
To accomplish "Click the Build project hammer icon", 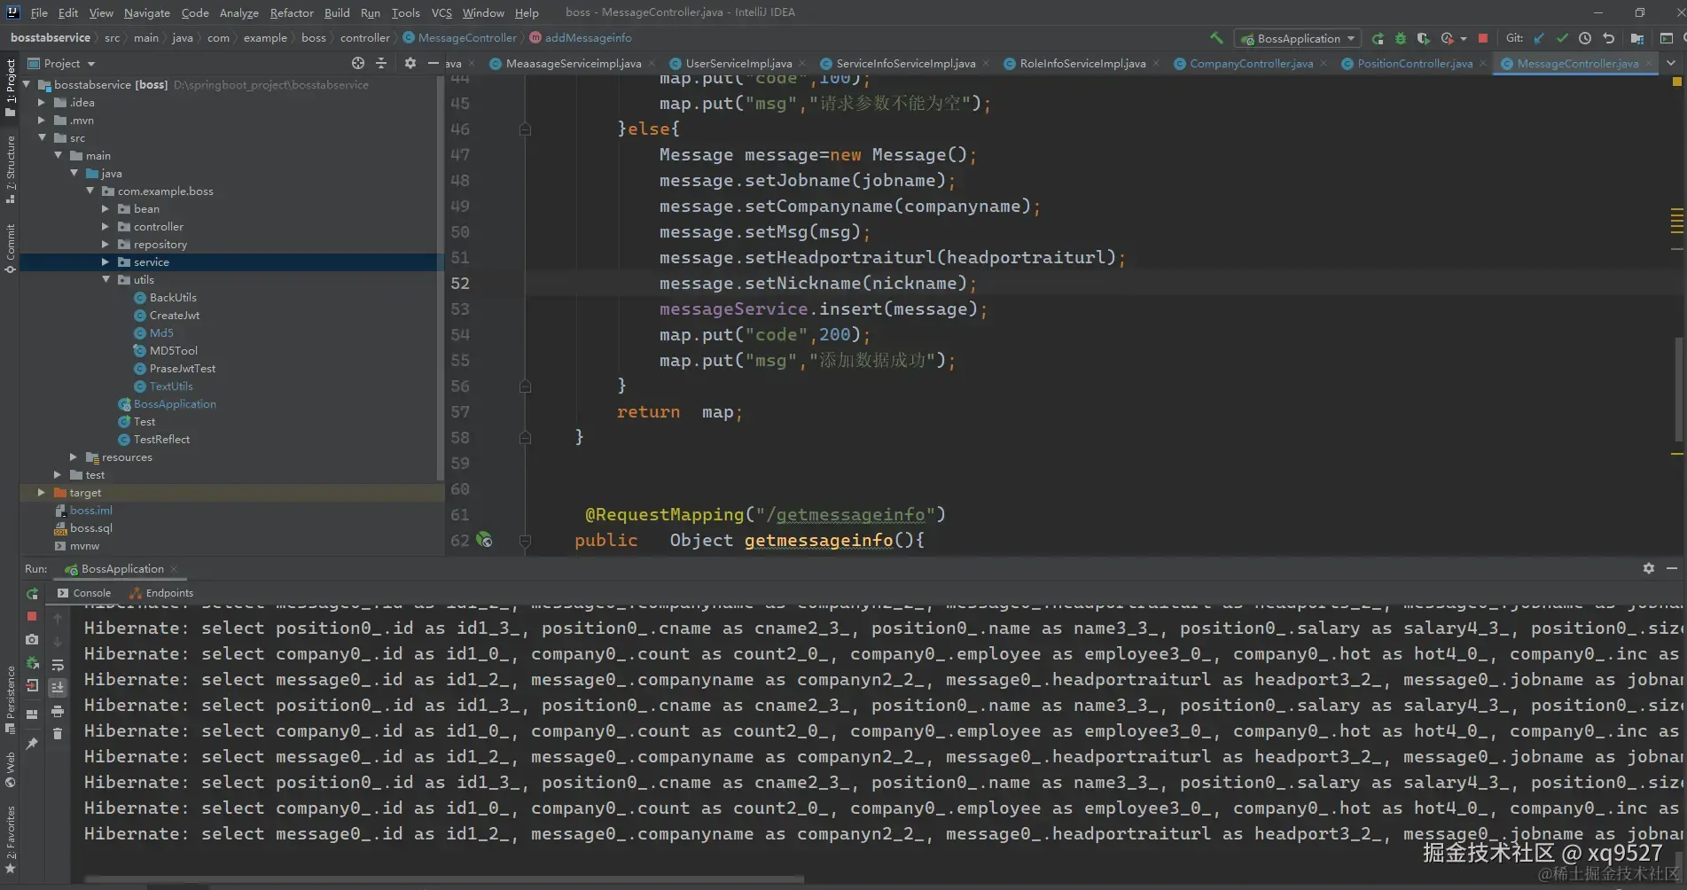I will (1216, 38).
